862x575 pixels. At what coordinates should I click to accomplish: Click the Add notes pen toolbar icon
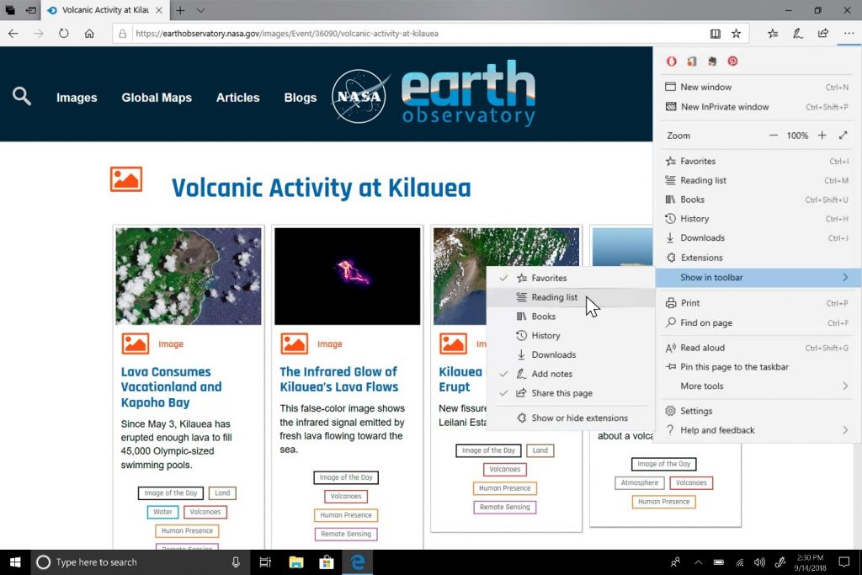(x=798, y=34)
